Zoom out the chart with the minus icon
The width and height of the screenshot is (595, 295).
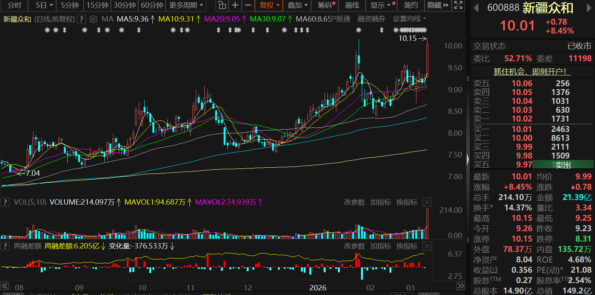pyautogui.click(x=248, y=5)
